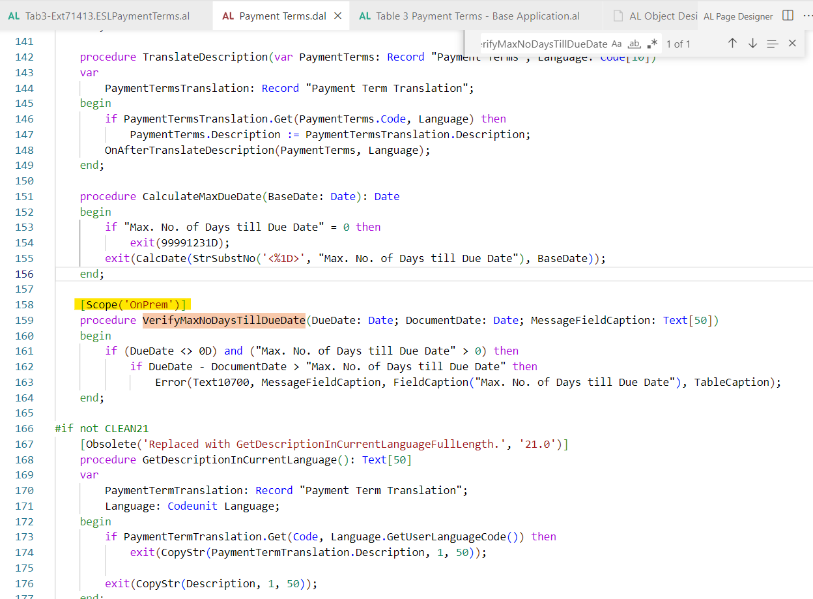Viewport: 813px width, 599px height.
Task: Click the exit(99991231D) statement
Action: coord(180,242)
